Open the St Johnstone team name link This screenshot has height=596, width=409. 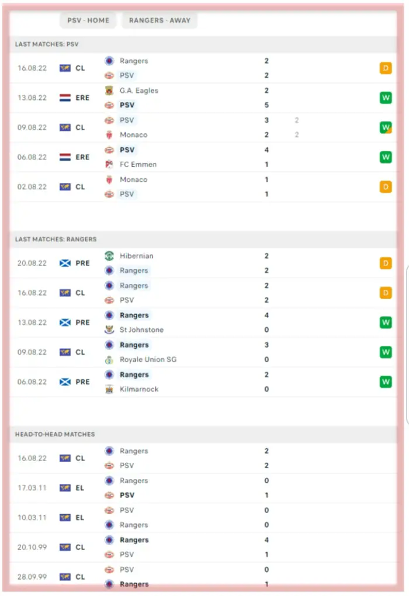click(141, 330)
